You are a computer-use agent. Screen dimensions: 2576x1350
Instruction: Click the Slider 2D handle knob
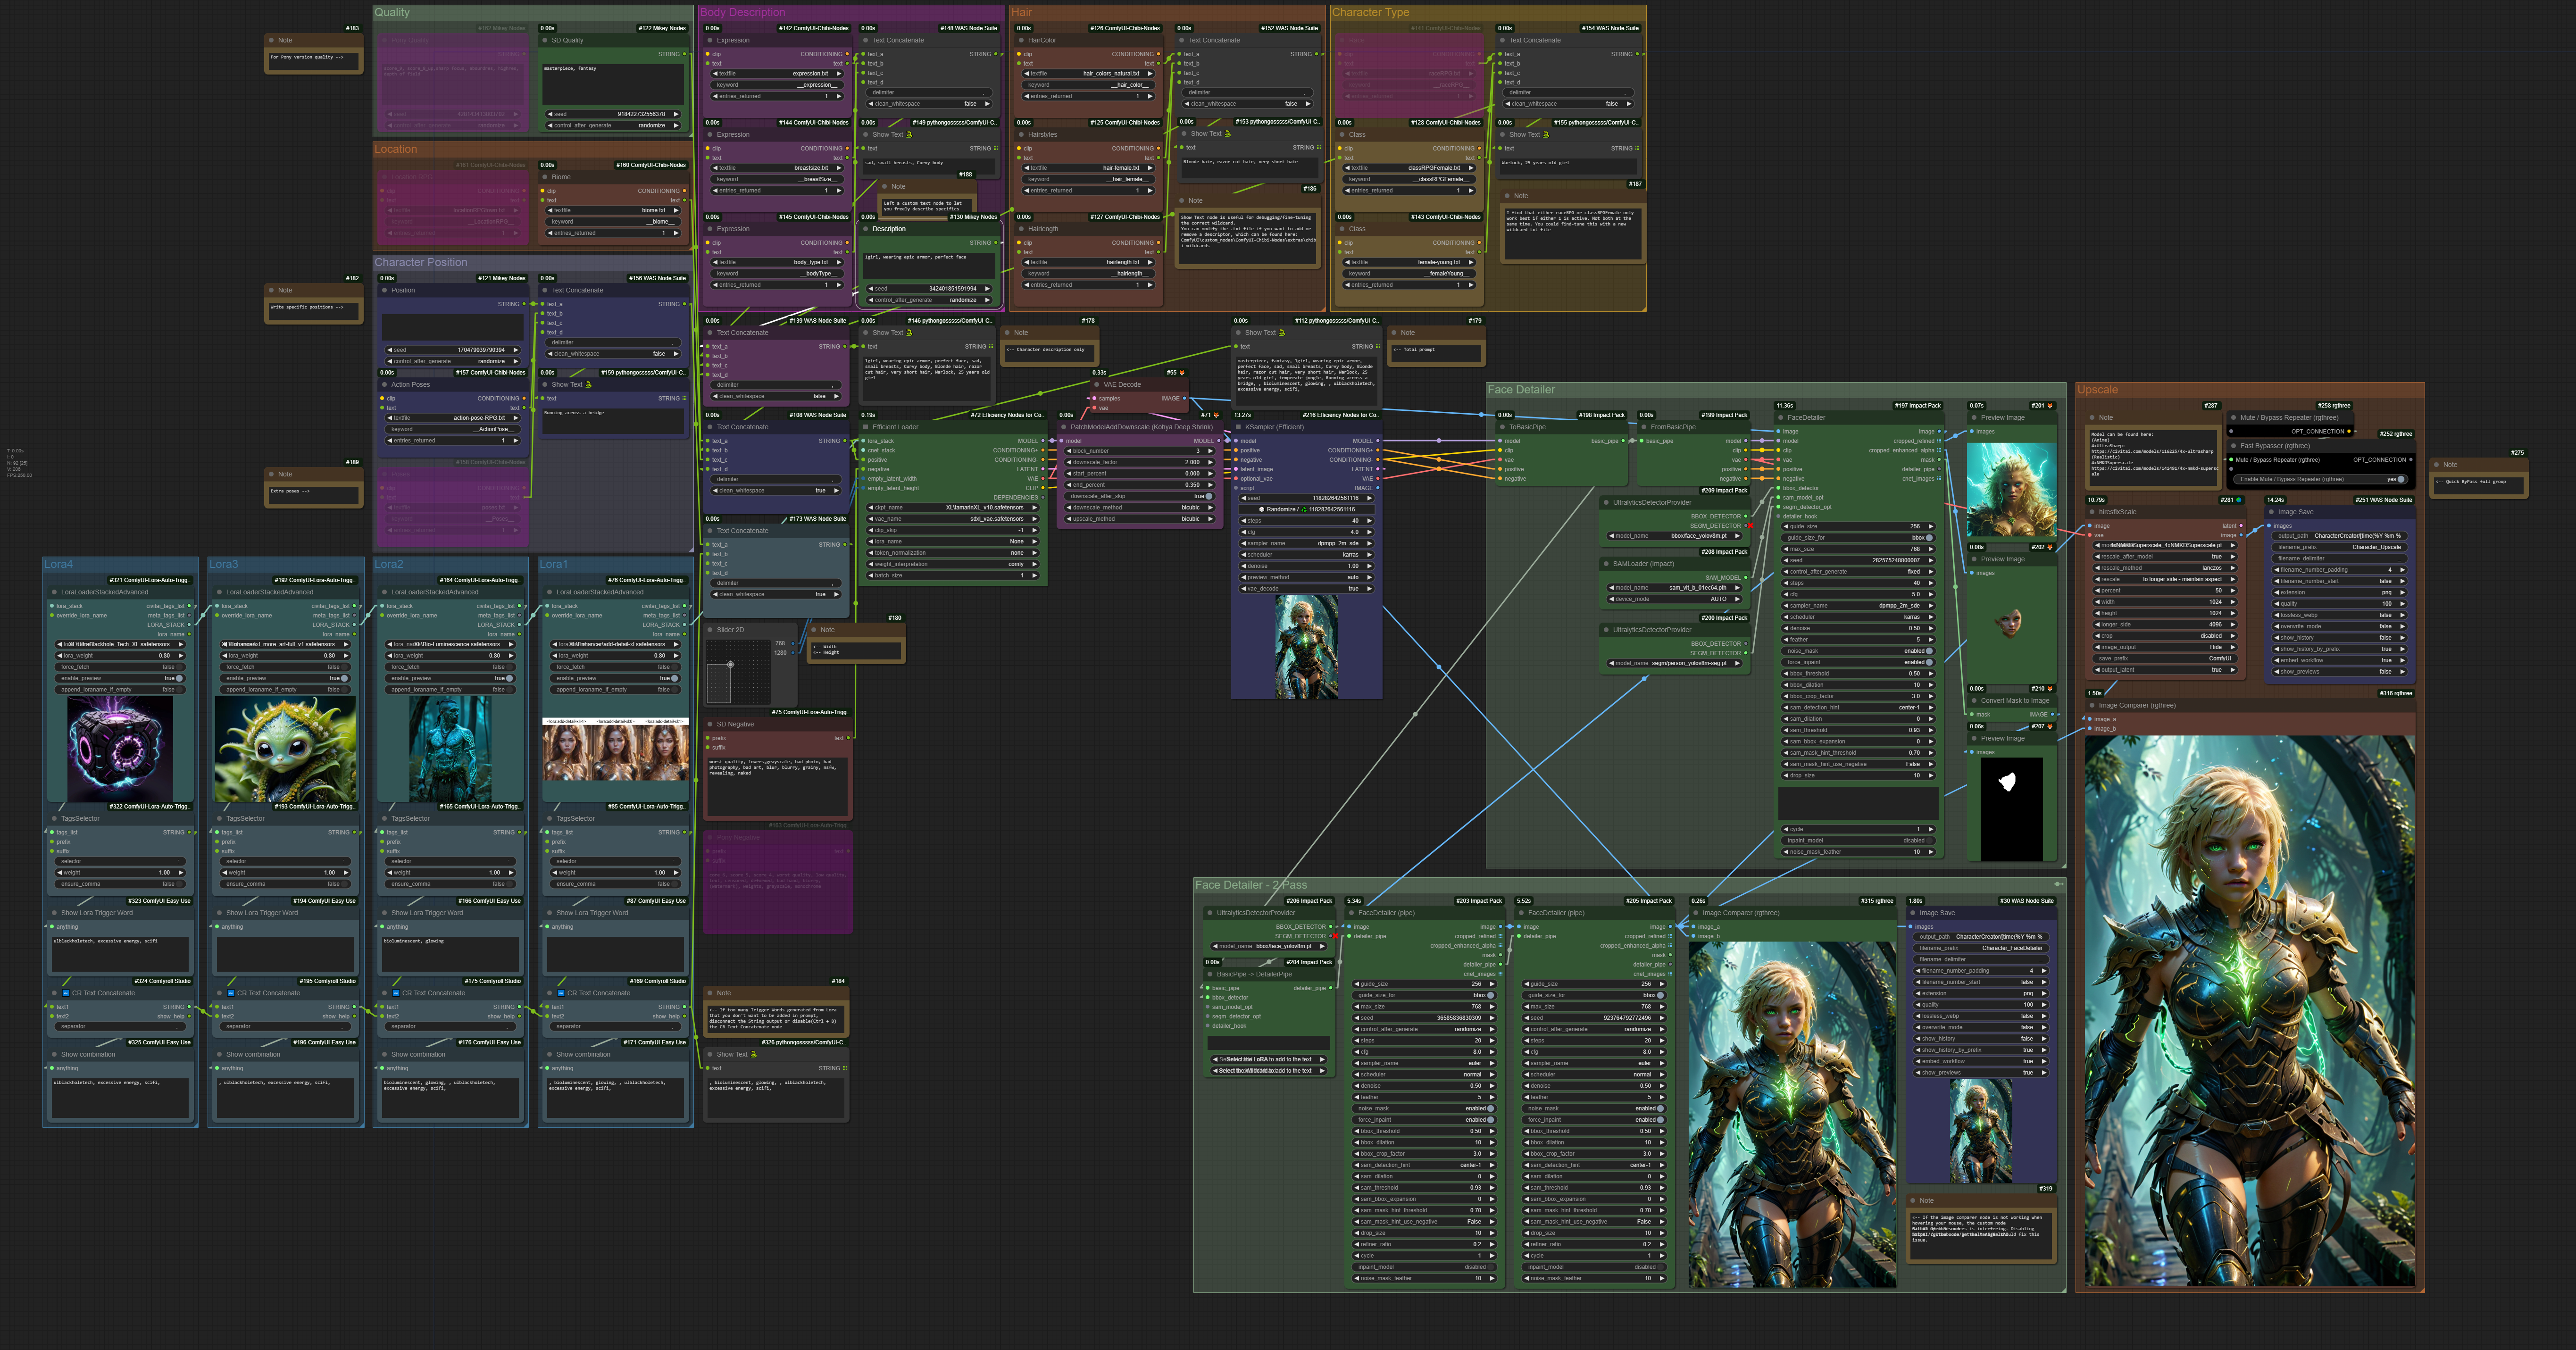pos(730,664)
